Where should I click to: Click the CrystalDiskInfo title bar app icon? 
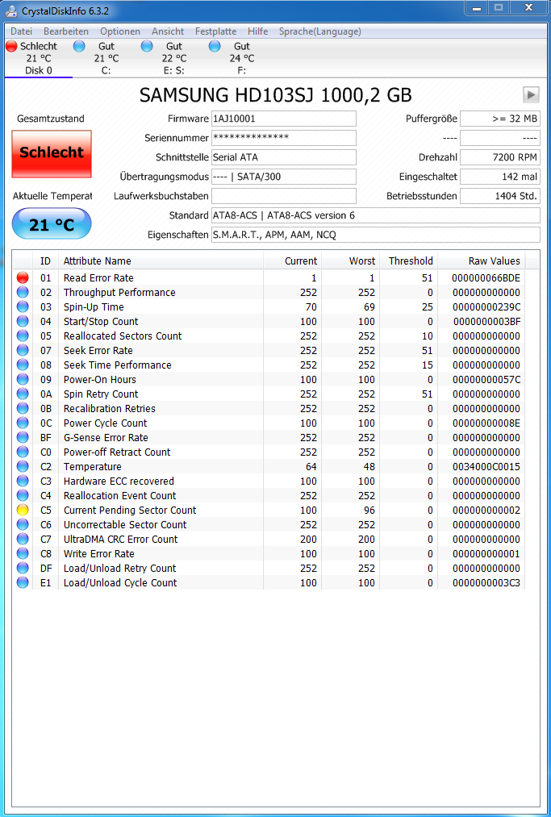(11, 10)
